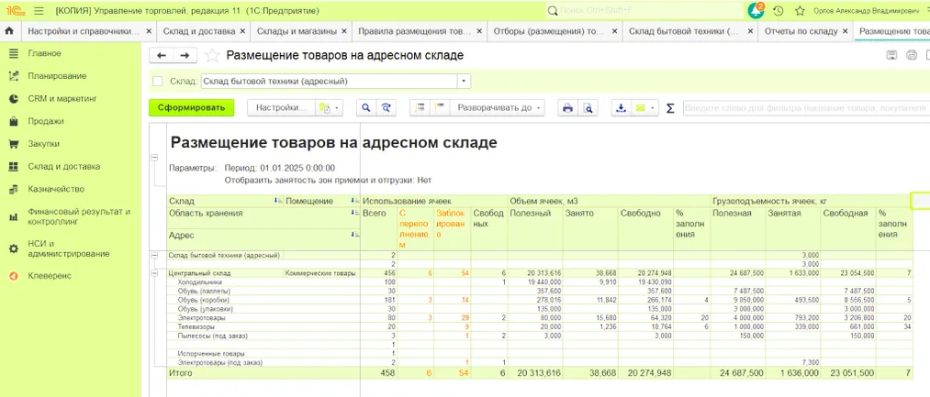
Task: Click the collapse all groups icon
Action: 440,108
